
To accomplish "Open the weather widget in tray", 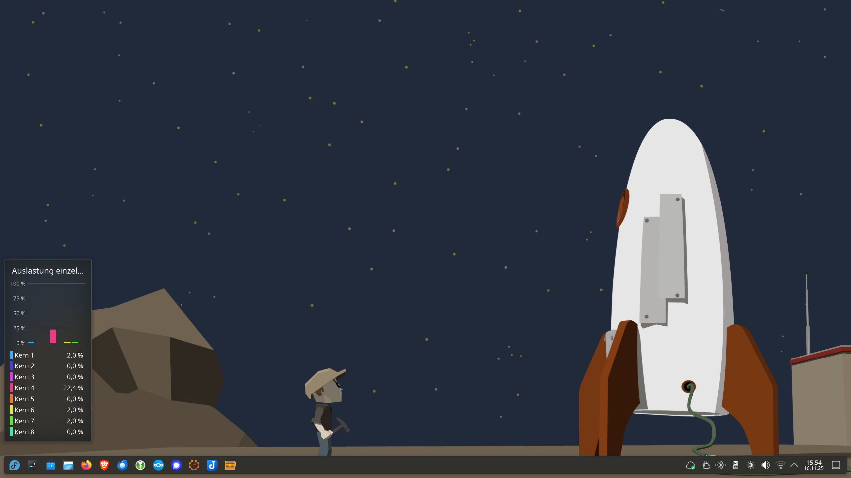I will [706, 465].
